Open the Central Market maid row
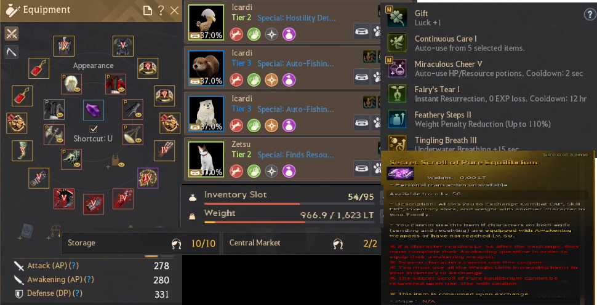This screenshot has width=597, height=305. click(x=302, y=244)
